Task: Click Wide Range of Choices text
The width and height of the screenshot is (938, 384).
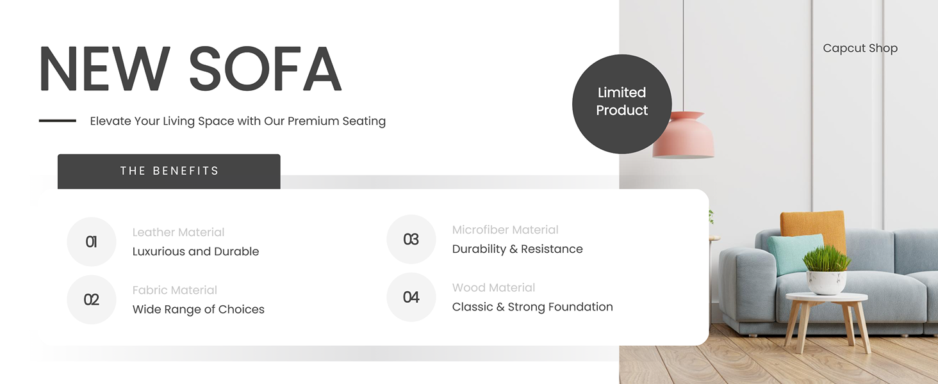Action: 198,310
